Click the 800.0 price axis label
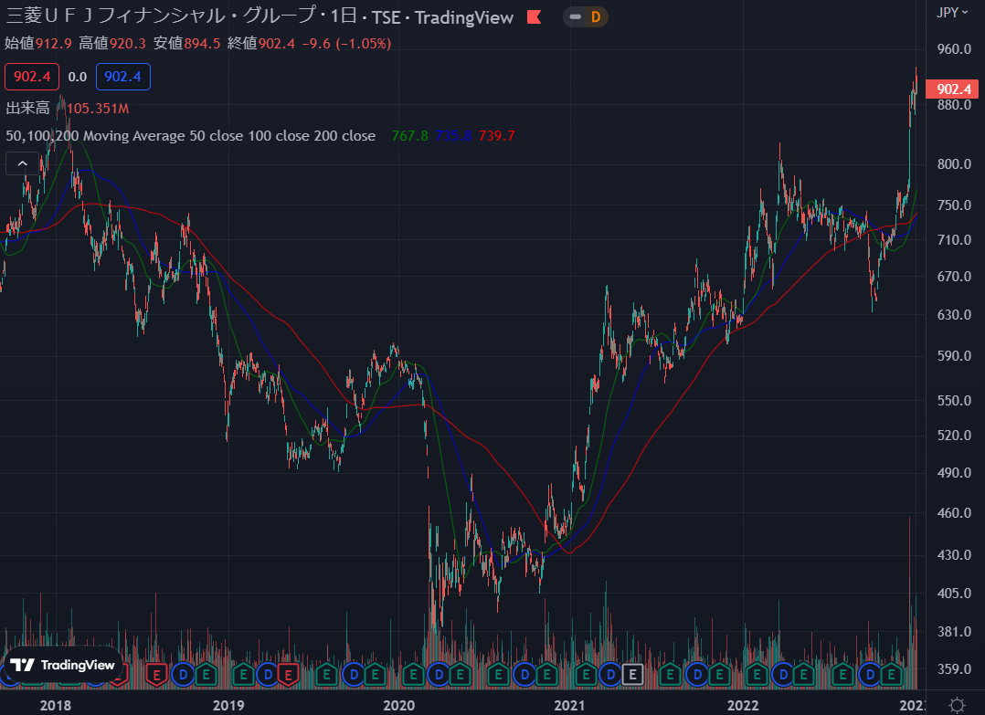The height and width of the screenshot is (715, 985). (954, 163)
